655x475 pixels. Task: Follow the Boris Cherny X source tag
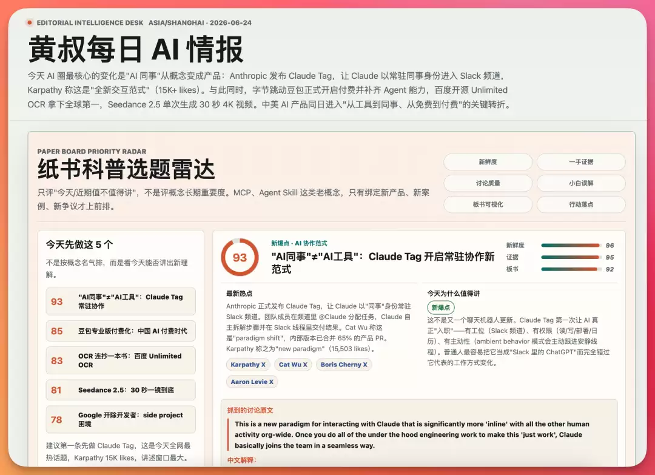pyautogui.click(x=344, y=365)
